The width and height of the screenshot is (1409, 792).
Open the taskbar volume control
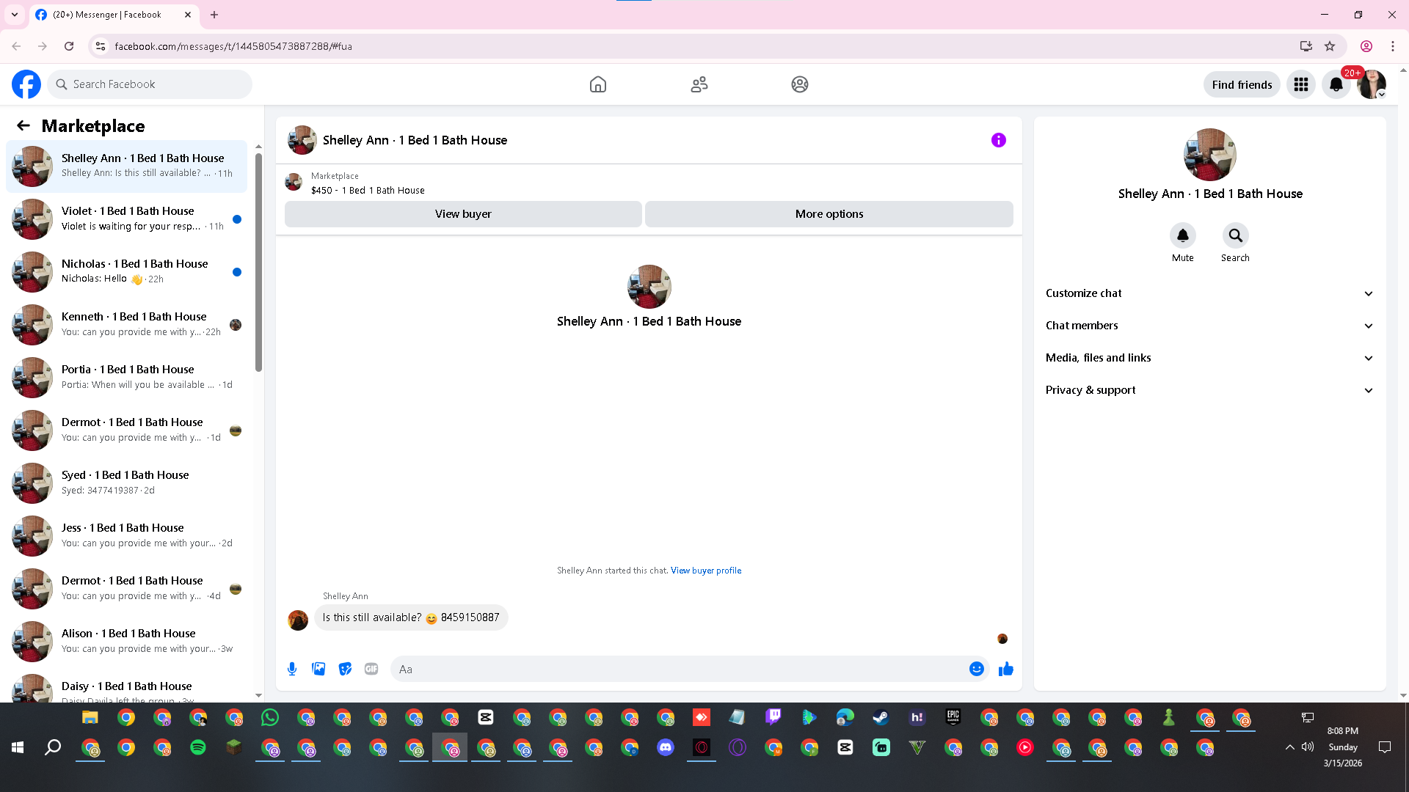click(x=1308, y=747)
